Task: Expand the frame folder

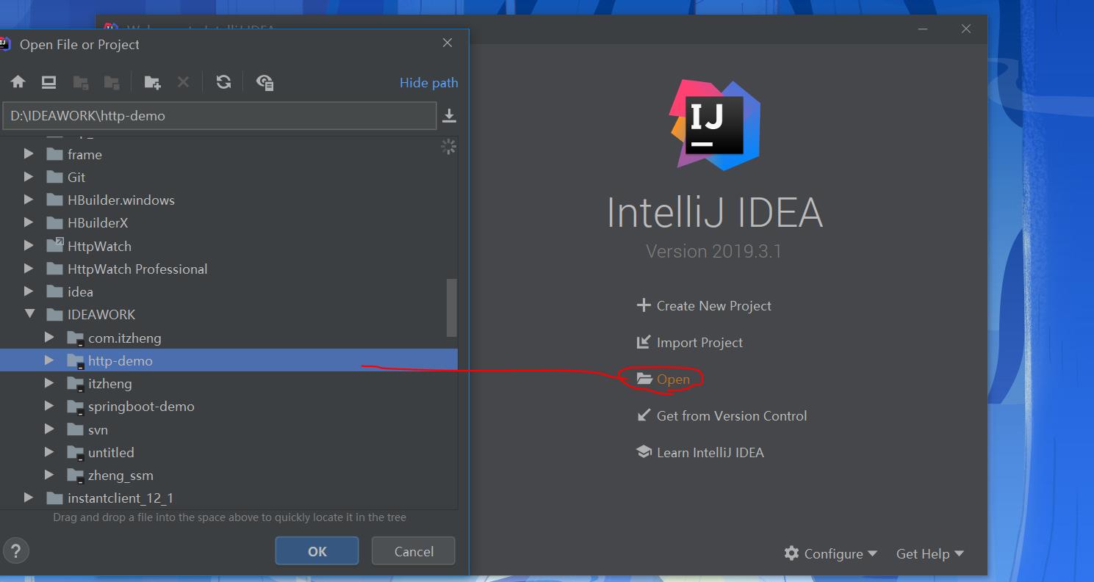Action: point(29,154)
